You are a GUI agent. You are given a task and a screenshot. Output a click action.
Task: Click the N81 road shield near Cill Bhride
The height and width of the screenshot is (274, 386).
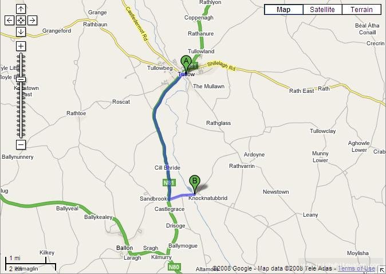point(169,183)
